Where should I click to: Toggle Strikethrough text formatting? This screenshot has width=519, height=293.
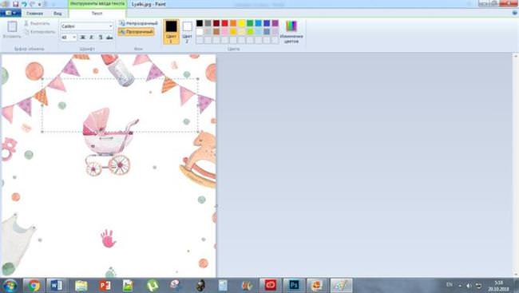tap(109, 37)
